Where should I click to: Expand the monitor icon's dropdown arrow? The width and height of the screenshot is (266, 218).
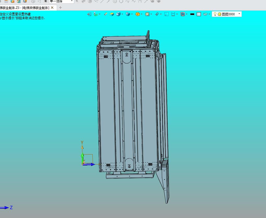(187, 14)
